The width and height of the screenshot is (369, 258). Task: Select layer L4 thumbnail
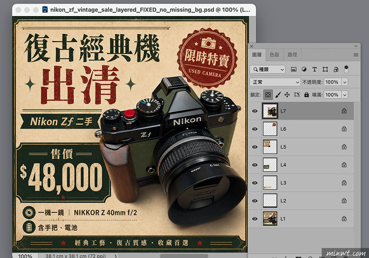270,165
